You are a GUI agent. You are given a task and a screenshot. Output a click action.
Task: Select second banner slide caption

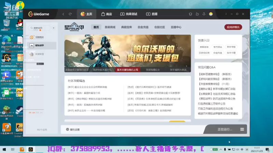tap(102, 70)
